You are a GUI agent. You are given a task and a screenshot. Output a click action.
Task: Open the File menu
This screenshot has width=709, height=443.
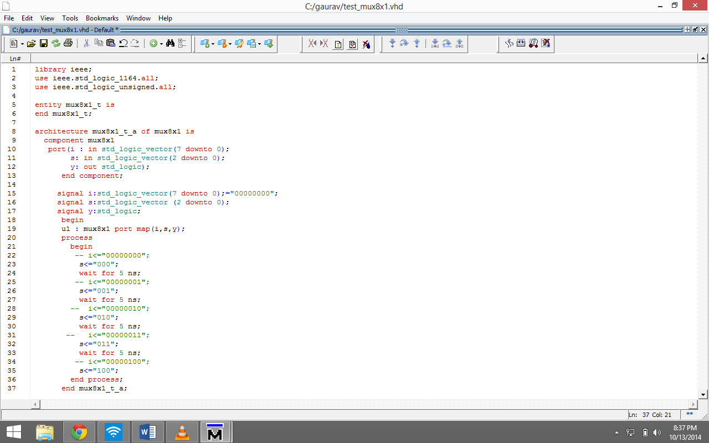pyautogui.click(x=9, y=18)
